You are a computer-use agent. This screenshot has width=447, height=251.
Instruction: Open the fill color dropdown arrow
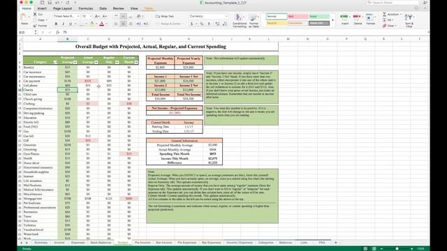click(x=96, y=24)
